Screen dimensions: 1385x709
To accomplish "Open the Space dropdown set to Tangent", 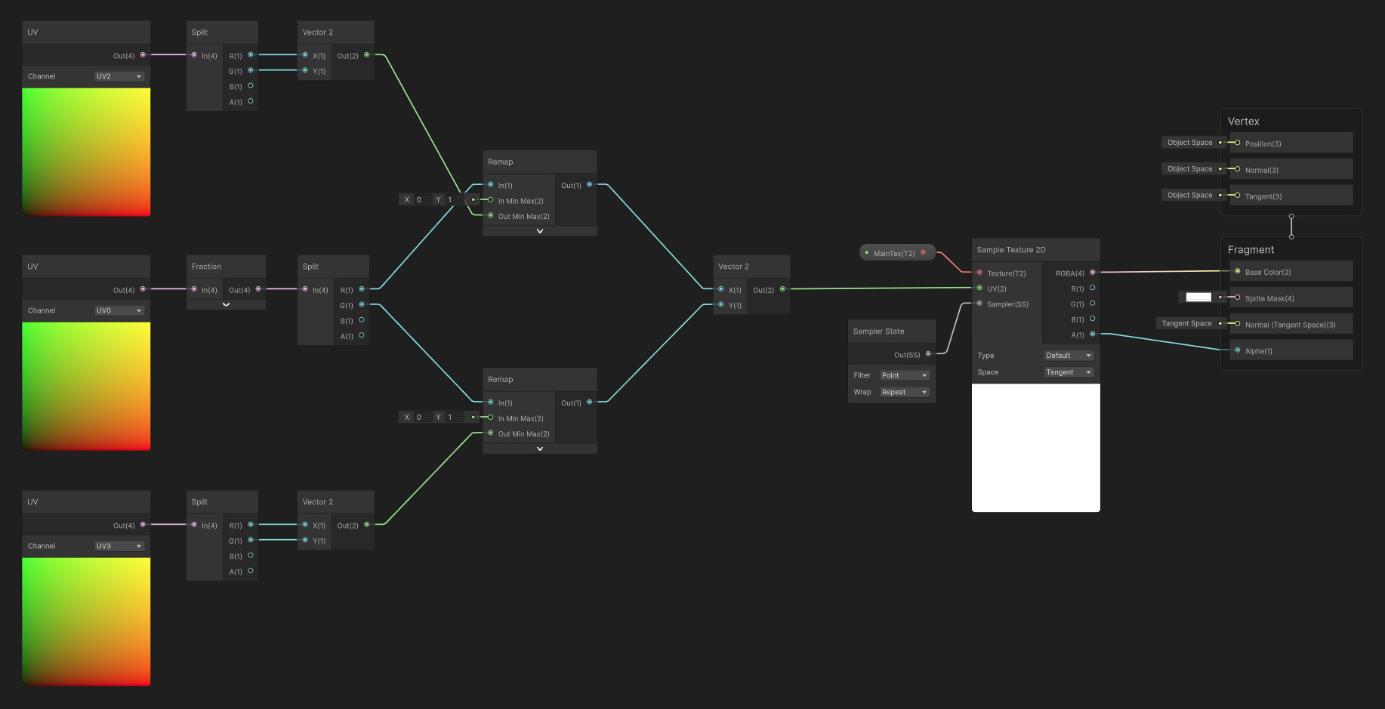I will (x=1069, y=371).
